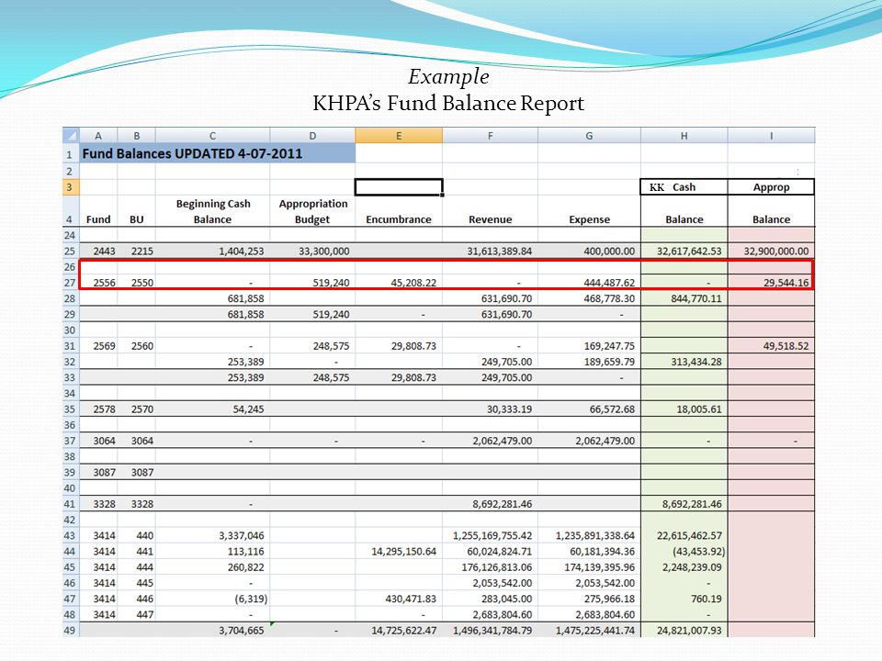Click the expense value 444,487.62

pos(609,283)
